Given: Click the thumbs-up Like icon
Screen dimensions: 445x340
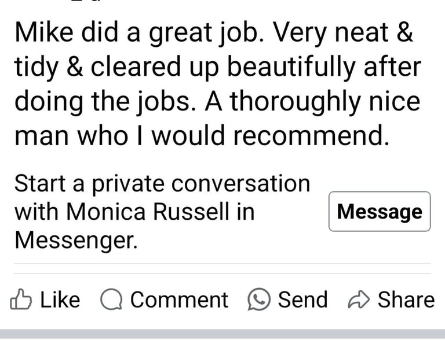Looking at the screenshot, I should (21, 300).
